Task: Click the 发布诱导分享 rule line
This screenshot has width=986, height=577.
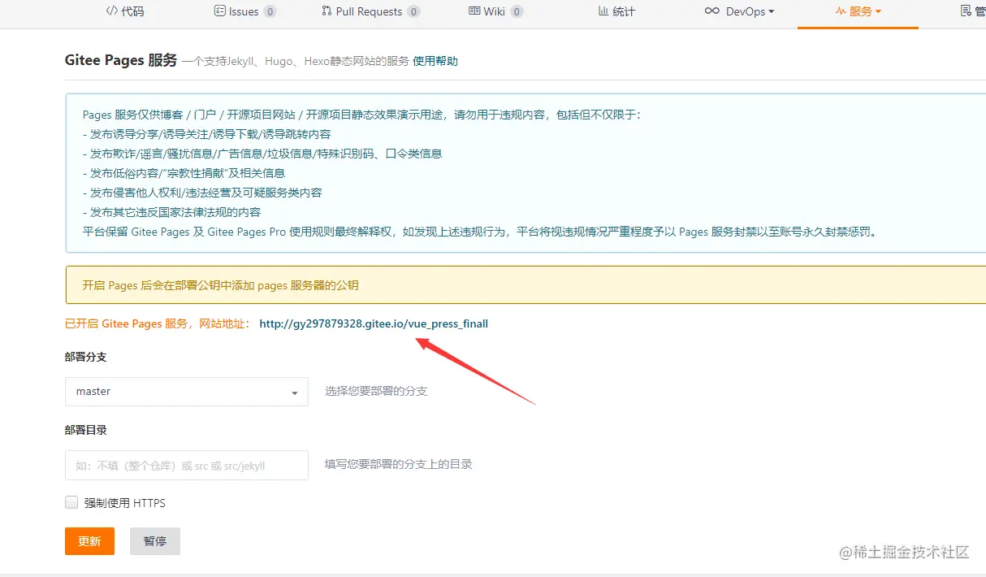Action: (x=207, y=134)
